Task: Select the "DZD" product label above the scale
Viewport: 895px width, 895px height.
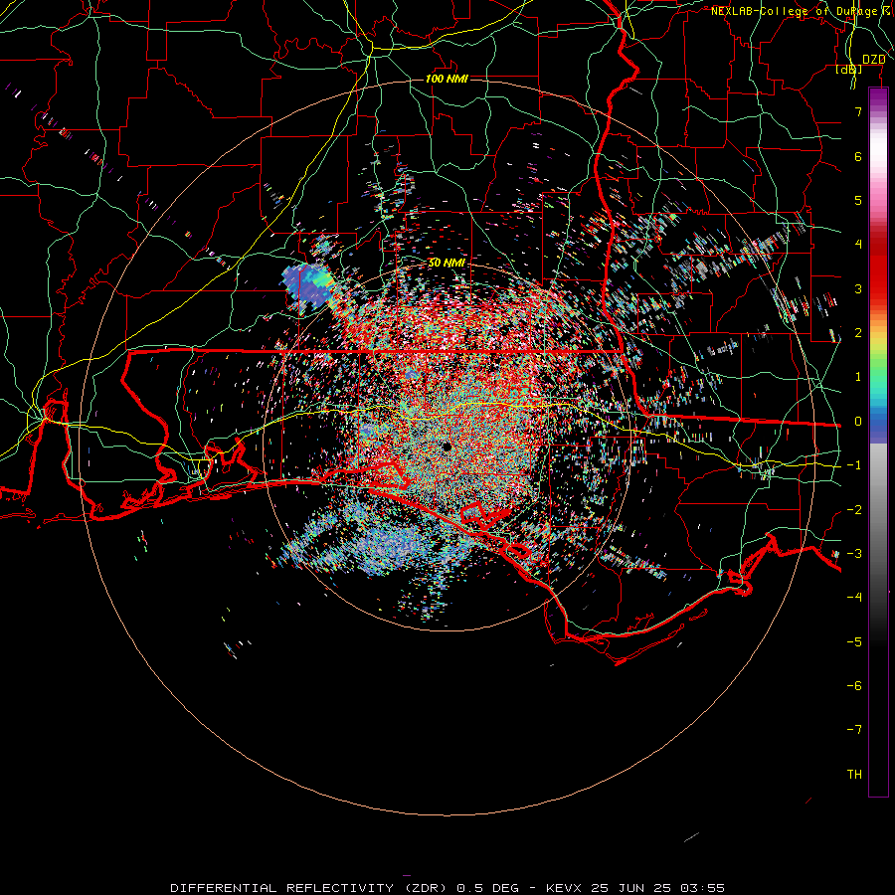Action: click(x=874, y=60)
